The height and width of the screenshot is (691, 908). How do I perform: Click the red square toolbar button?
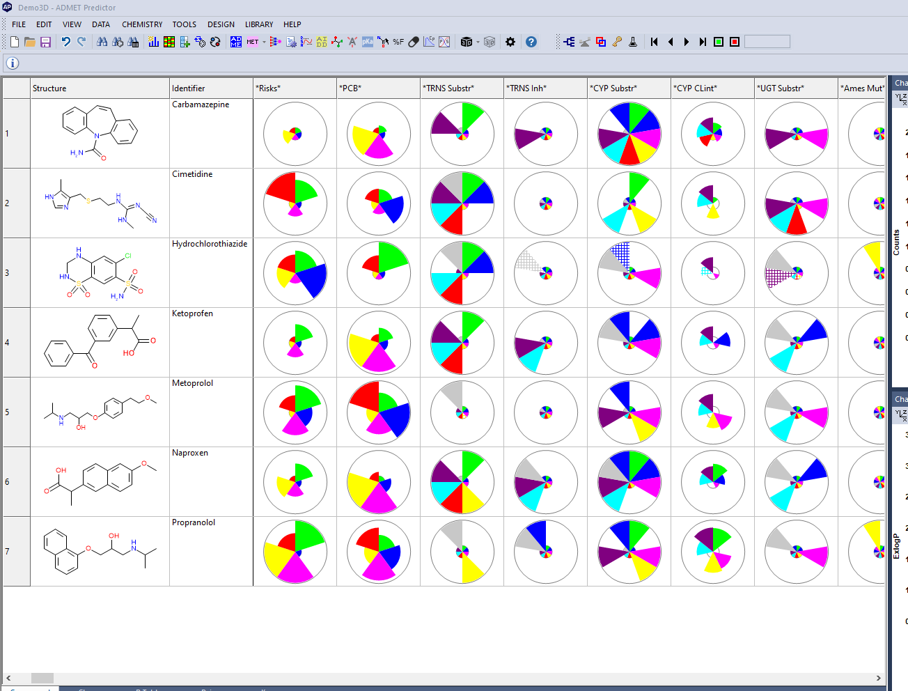point(735,42)
